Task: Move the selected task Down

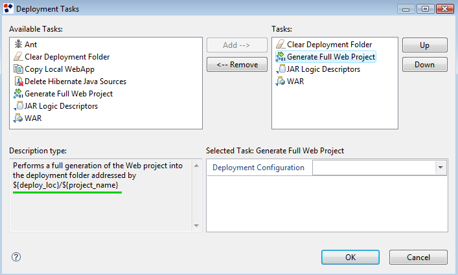Action: tap(425, 65)
